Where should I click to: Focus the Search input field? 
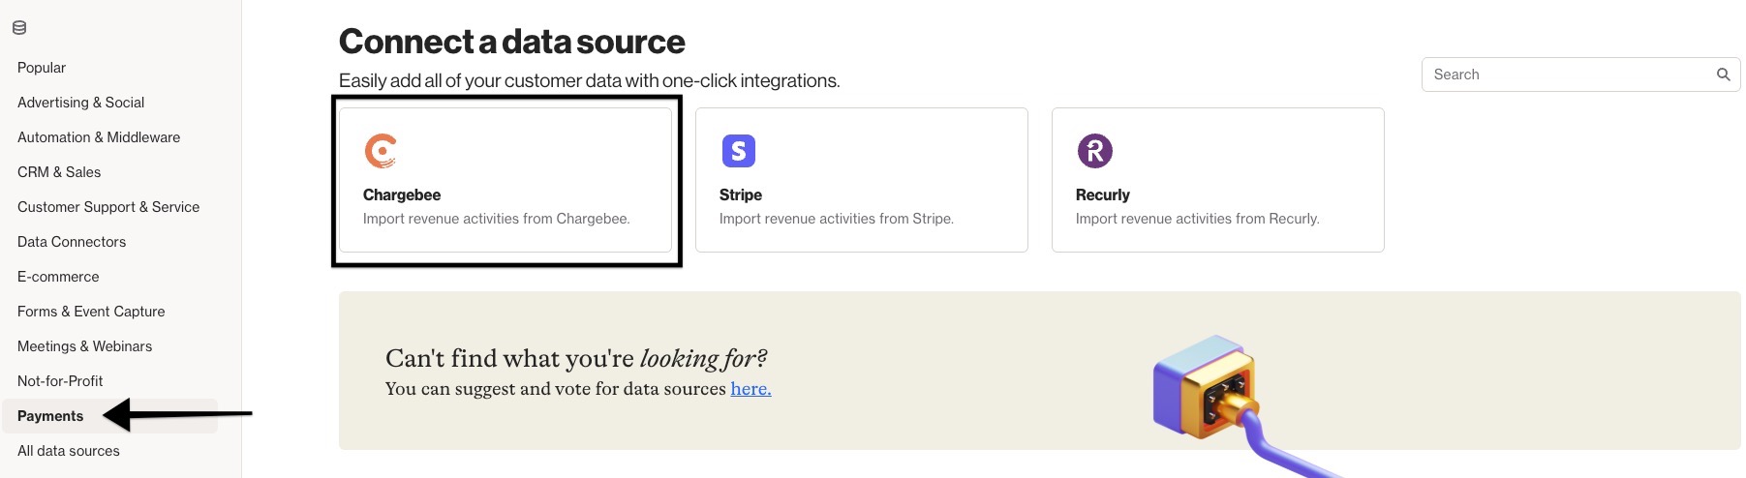click(1580, 75)
